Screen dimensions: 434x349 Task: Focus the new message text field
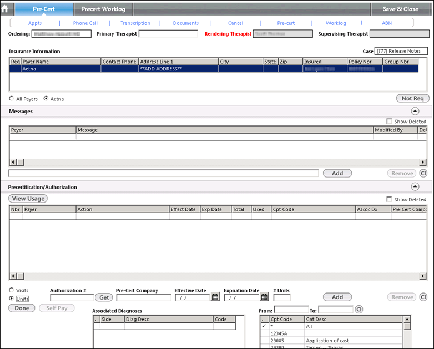[x=164, y=174]
